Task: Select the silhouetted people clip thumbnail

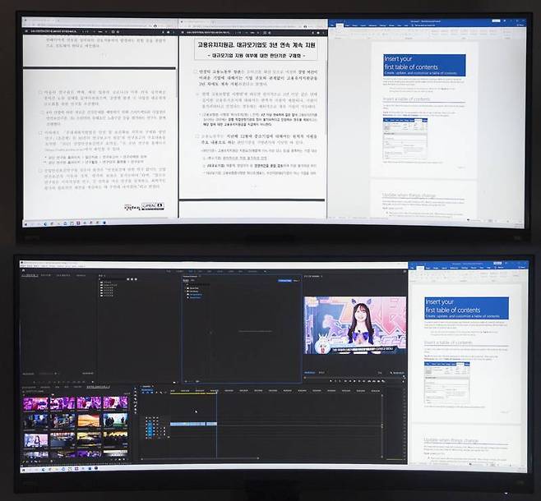Action: 116,421
